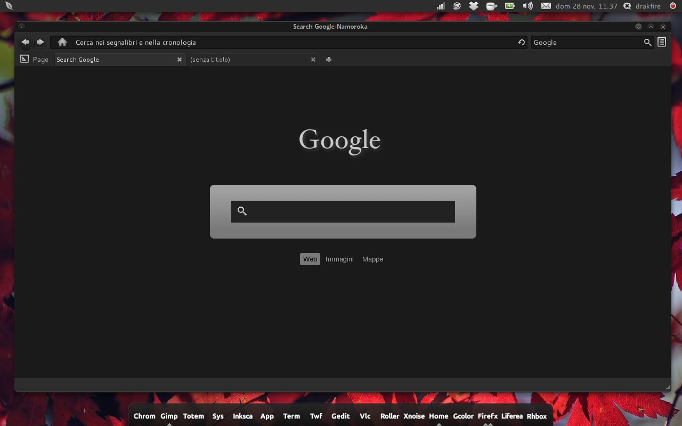
Task: Open the home page via house icon
Action: click(62, 42)
